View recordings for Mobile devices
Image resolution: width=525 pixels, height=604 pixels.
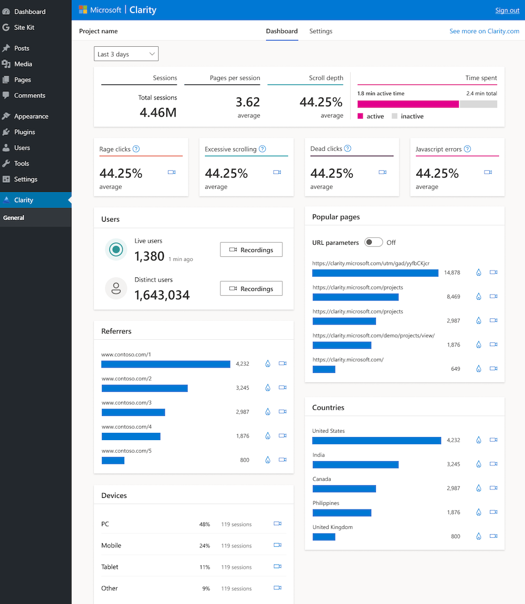[277, 545]
